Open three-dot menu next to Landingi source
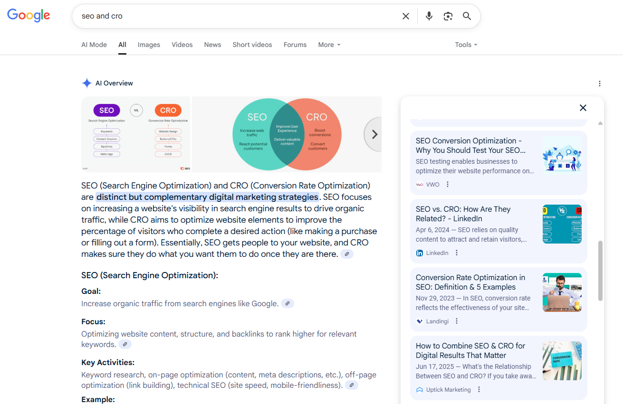The width and height of the screenshot is (623, 404). (x=456, y=321)
